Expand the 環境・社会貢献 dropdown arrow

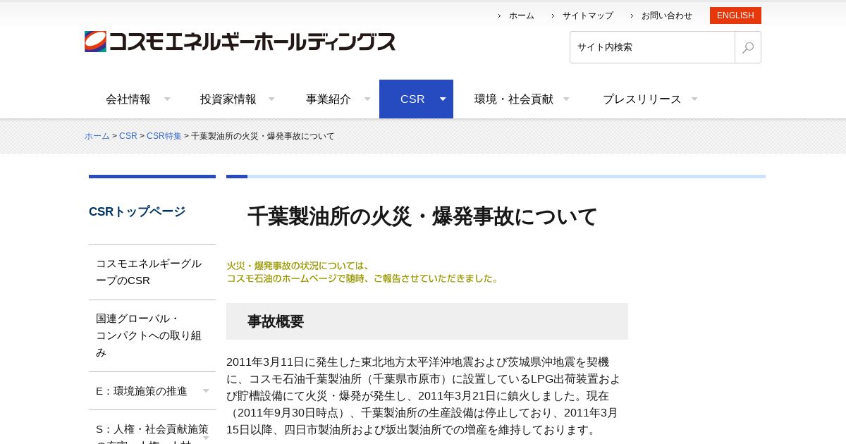[x=566, y=99]
